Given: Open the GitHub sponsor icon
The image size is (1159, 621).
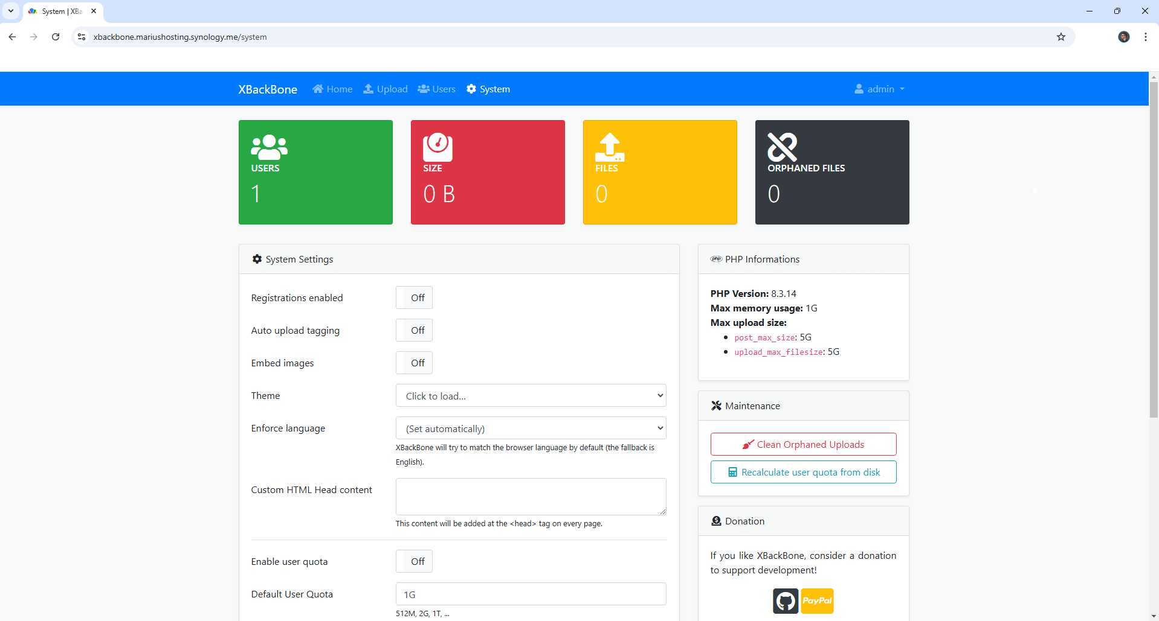Looking at the screenshot, I should pos(786,601).
